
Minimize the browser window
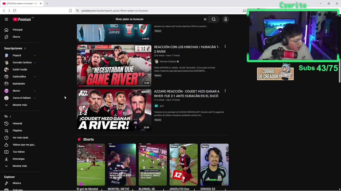point(320,3)
